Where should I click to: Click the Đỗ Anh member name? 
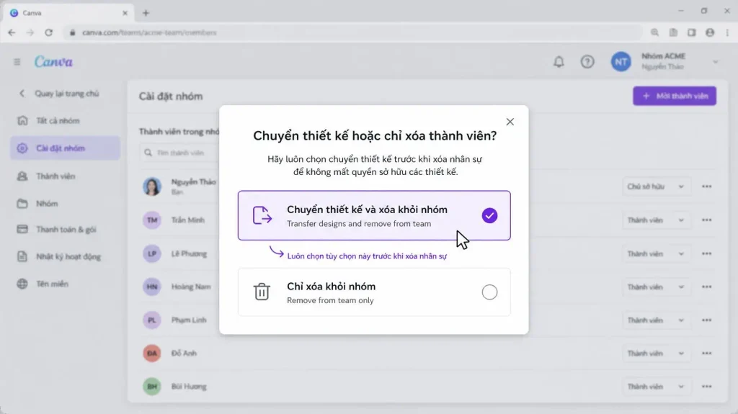click(184, 354)
